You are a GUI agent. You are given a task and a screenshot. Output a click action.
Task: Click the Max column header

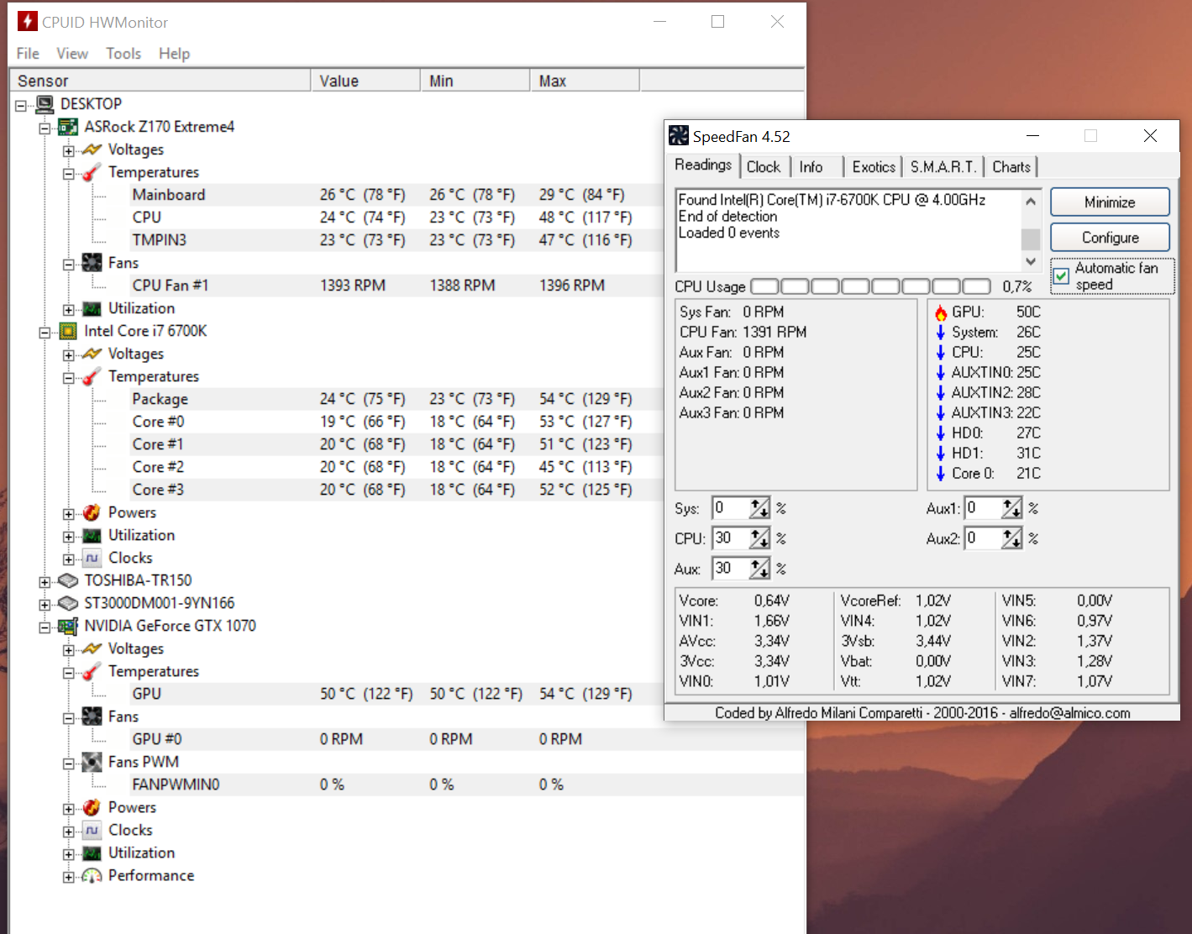(x=585, y=81)
